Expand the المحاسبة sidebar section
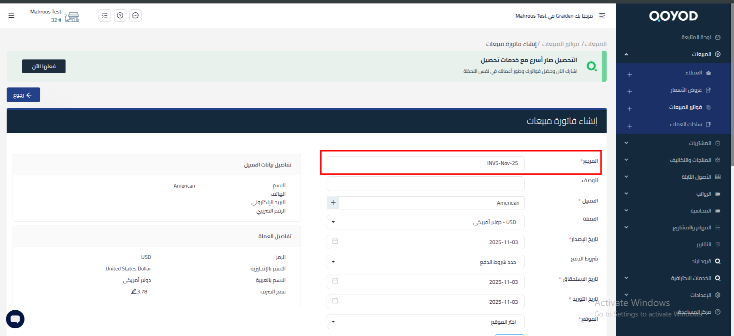The height and width of the screenshot is (336, 734). tap(626, 211)
